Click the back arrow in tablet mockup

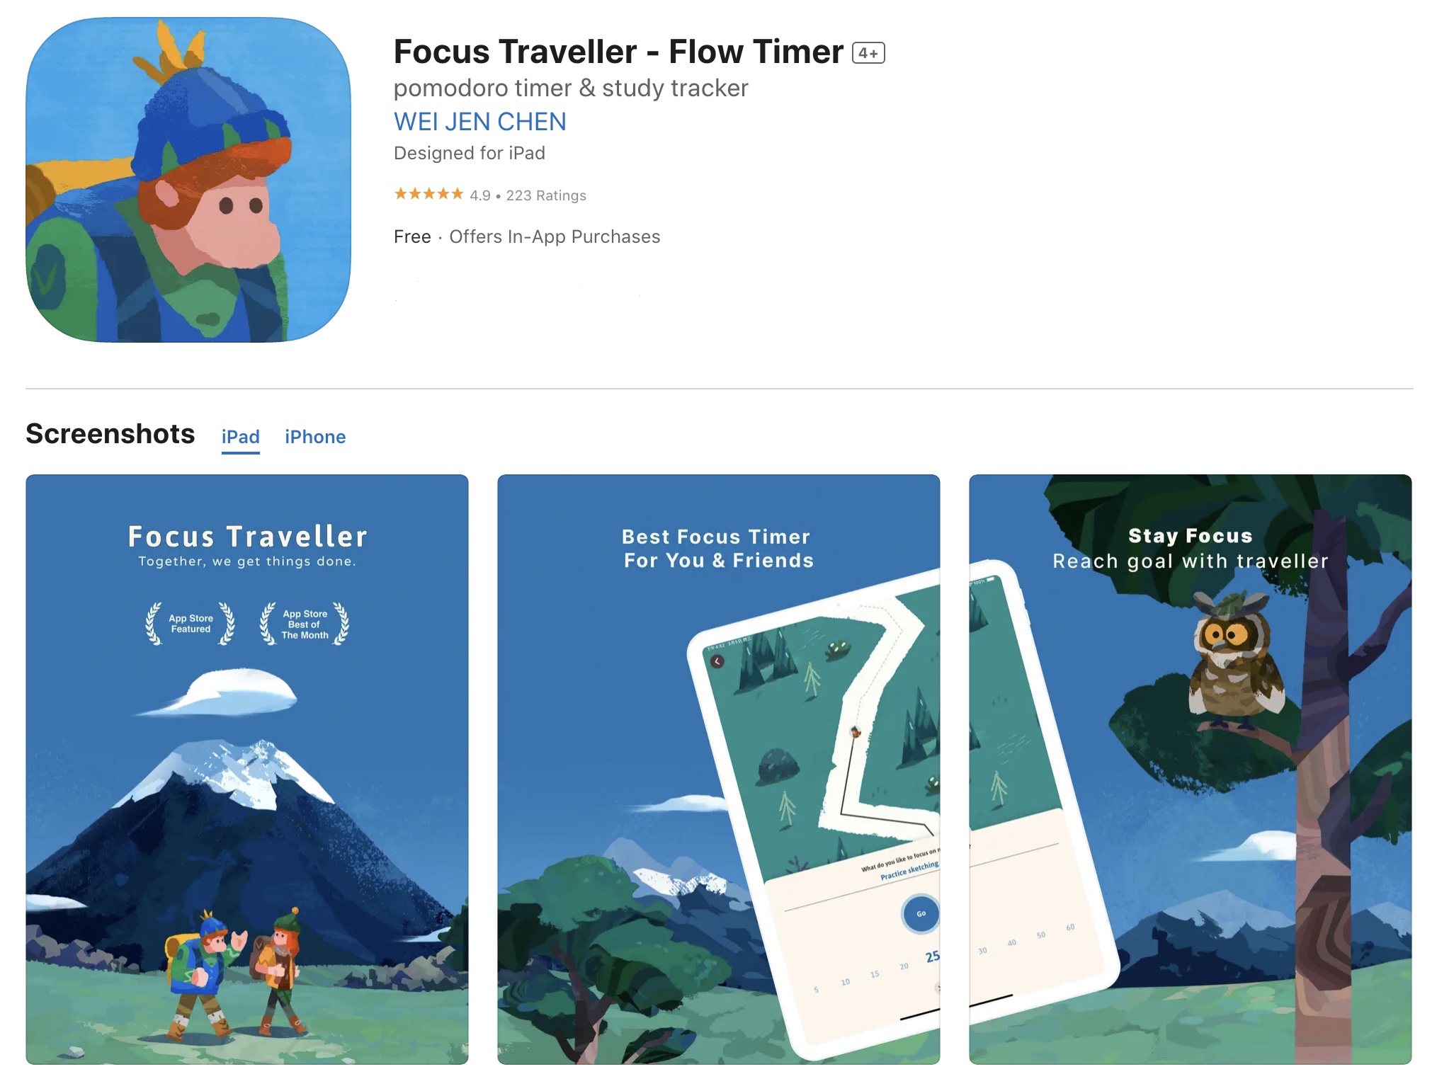(717, 661)
